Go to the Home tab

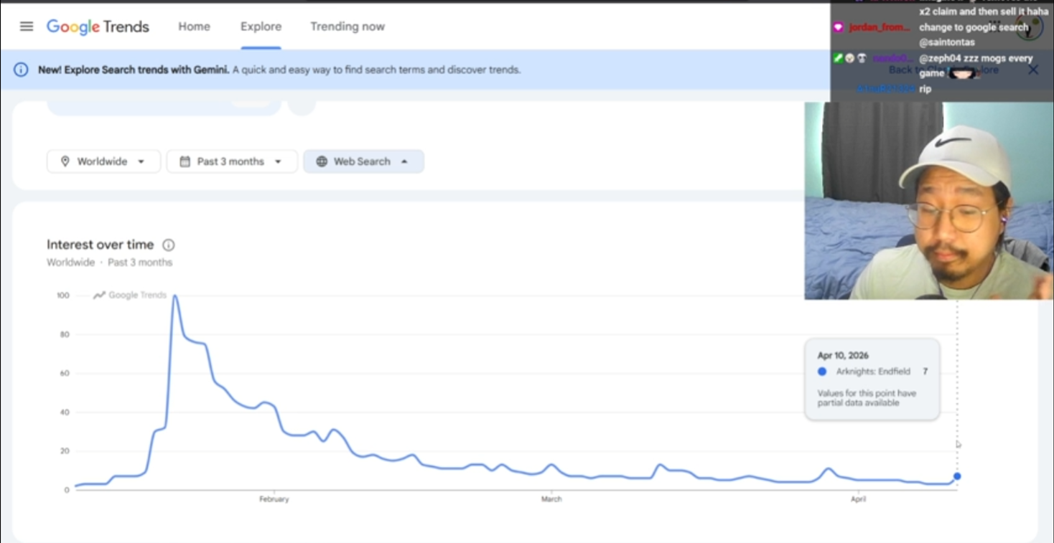point(194,27)
